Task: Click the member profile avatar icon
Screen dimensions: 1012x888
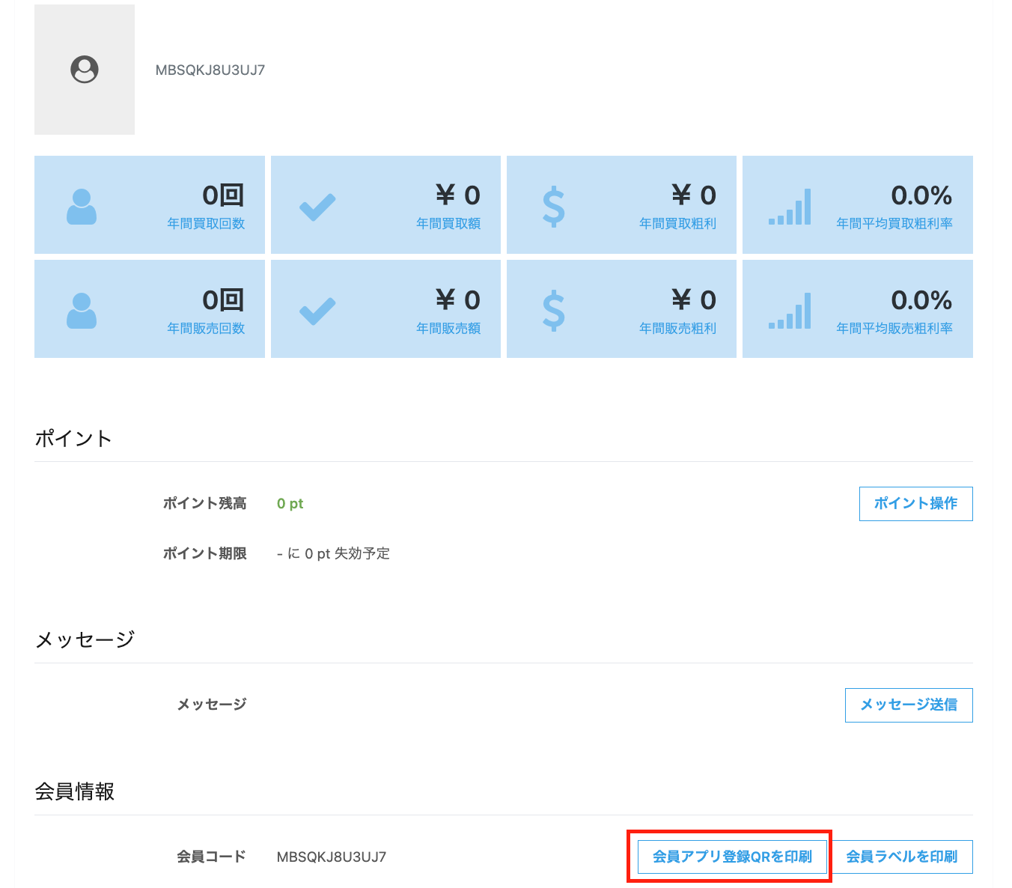Action: tap(85, 70)
